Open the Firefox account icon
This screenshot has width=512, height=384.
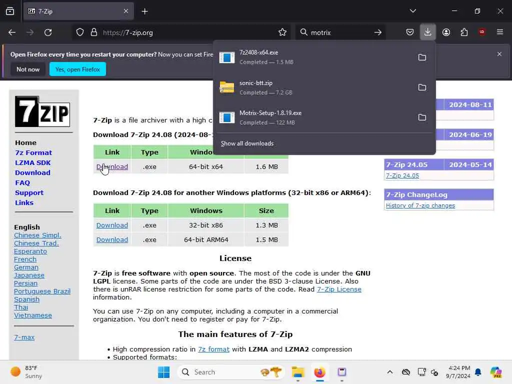click(x=446, y=32)
